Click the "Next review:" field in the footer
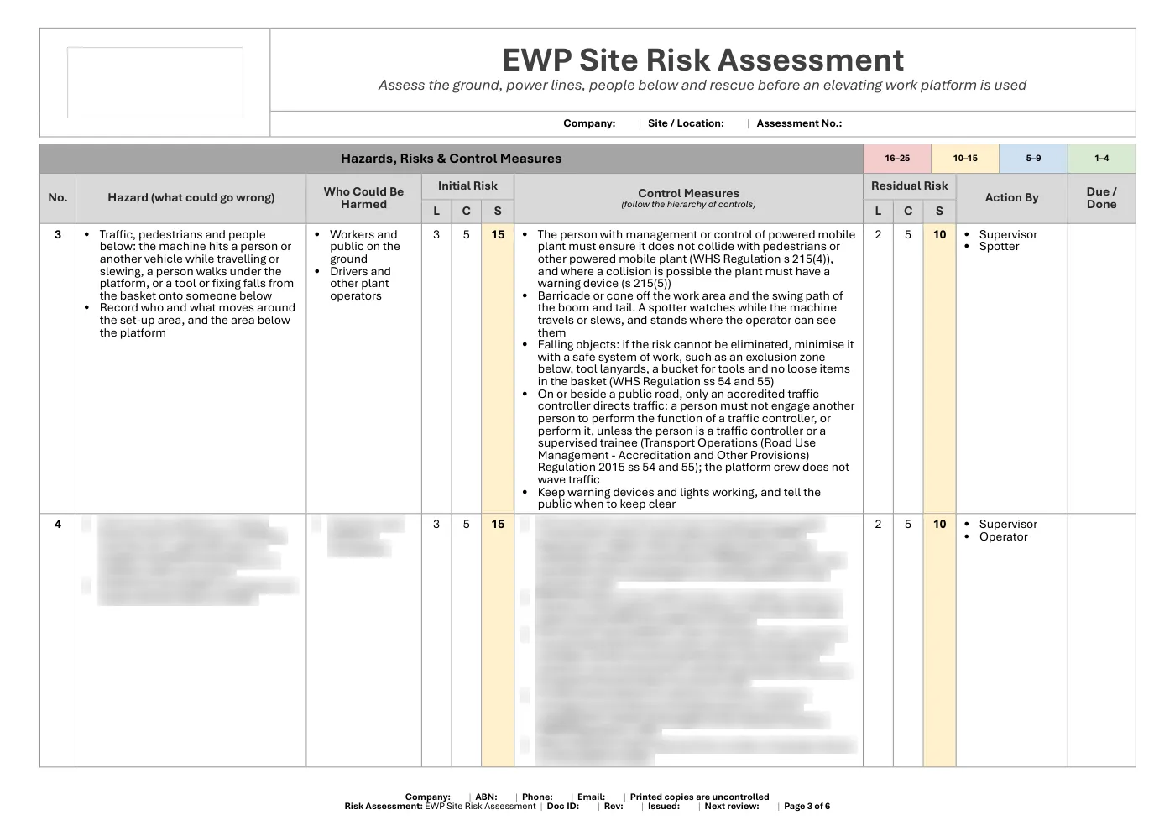The image size is (1175, 831). [732, 807]
